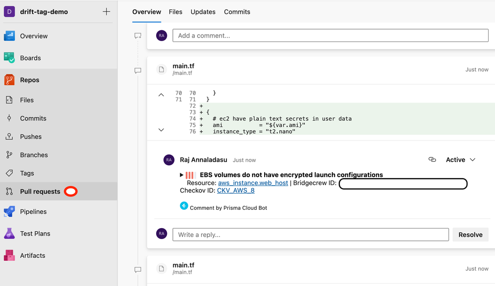
Task: Expand the EBS volumes violation details
Action: coord(182,175)
